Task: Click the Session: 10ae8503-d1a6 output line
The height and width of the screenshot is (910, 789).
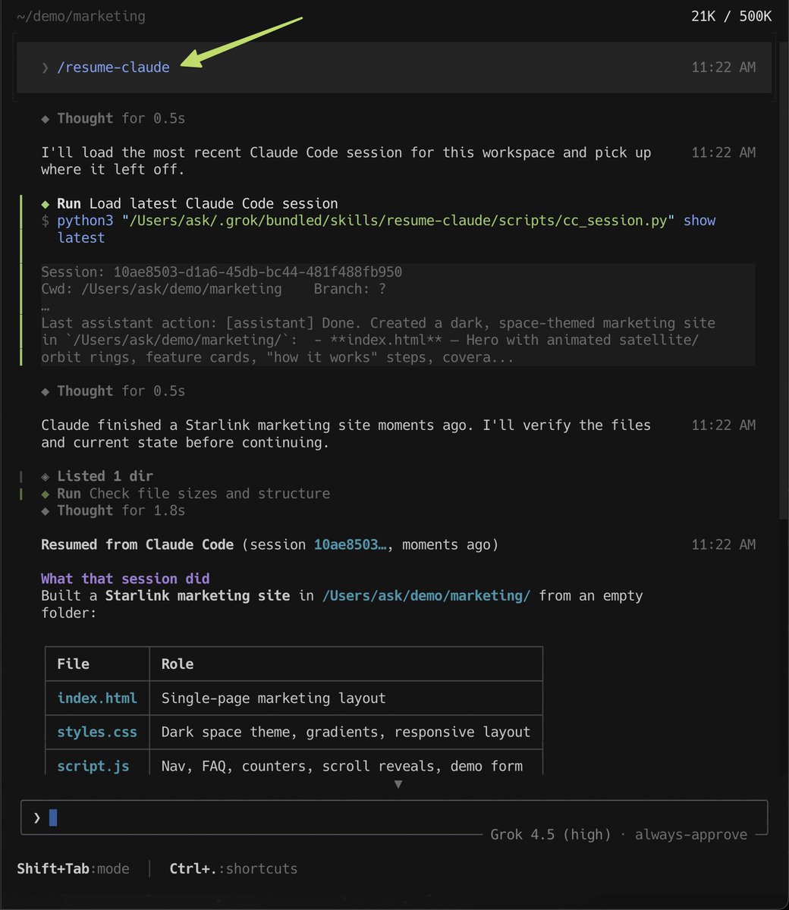Action: tap(222, 271)
